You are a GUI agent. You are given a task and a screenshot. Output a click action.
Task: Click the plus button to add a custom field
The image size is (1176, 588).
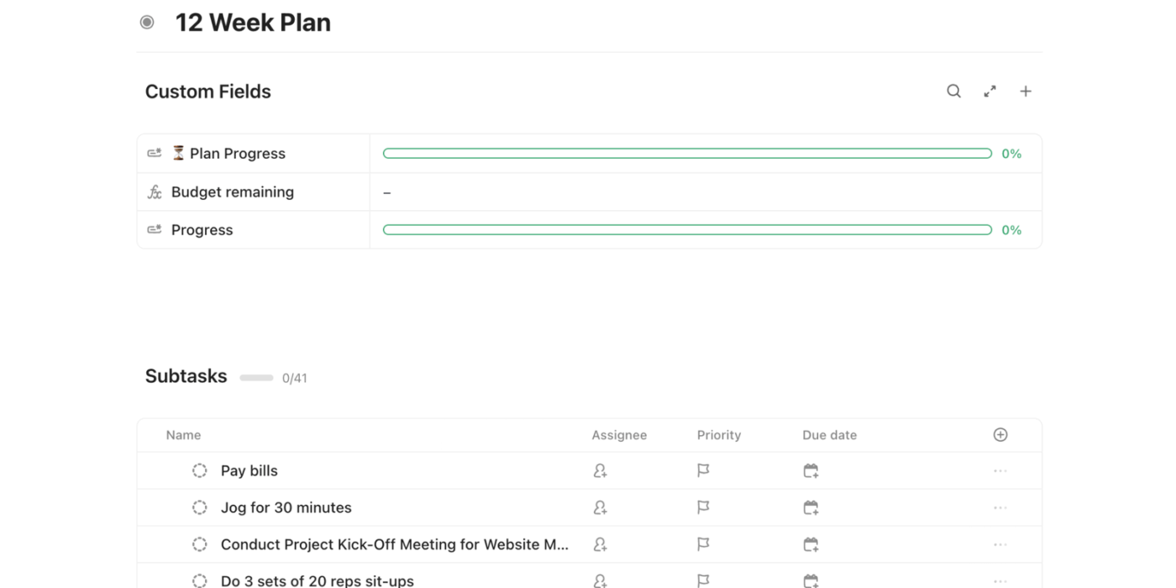pyautogui.click(x=1025, y=91)
